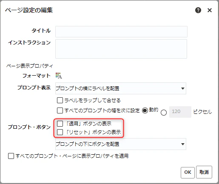
Task: Open the プロンプト表示 dropdown
Action: point(121,88)
